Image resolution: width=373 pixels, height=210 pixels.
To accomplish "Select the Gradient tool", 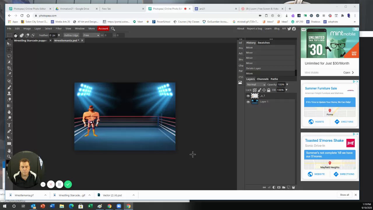I will click(9, 106).
